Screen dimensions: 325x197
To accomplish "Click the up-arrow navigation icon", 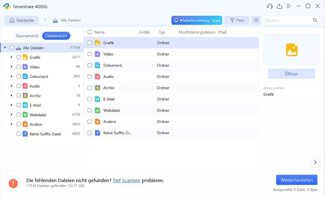I will (45, 20).
